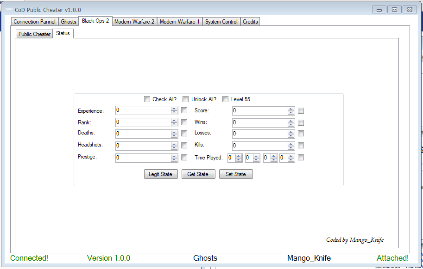The height and width of the screenshot is (269, 423).
Task: Tick the checkbox next to Rank field
Action: coord(184,122)
